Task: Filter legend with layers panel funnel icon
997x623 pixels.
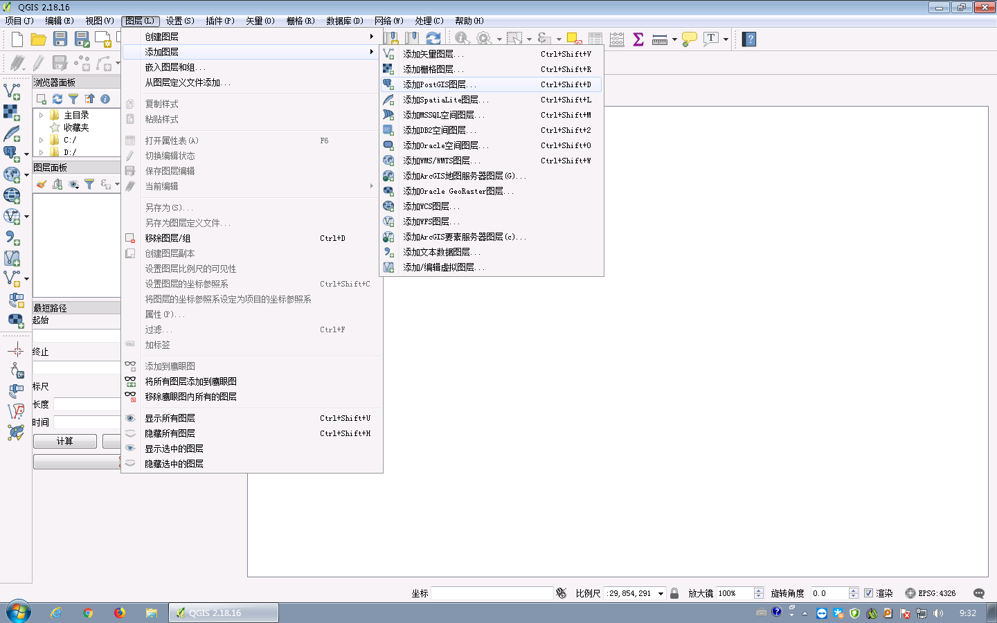Action: pyautogui.click(x=89, y=184)
